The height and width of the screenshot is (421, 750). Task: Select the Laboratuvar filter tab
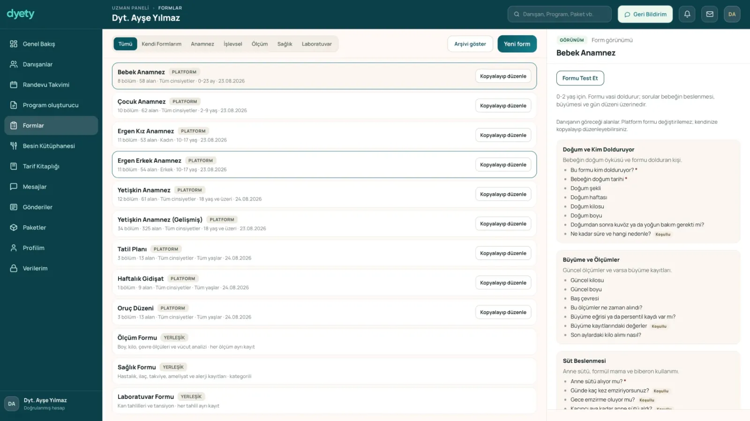tap(317, 44)
